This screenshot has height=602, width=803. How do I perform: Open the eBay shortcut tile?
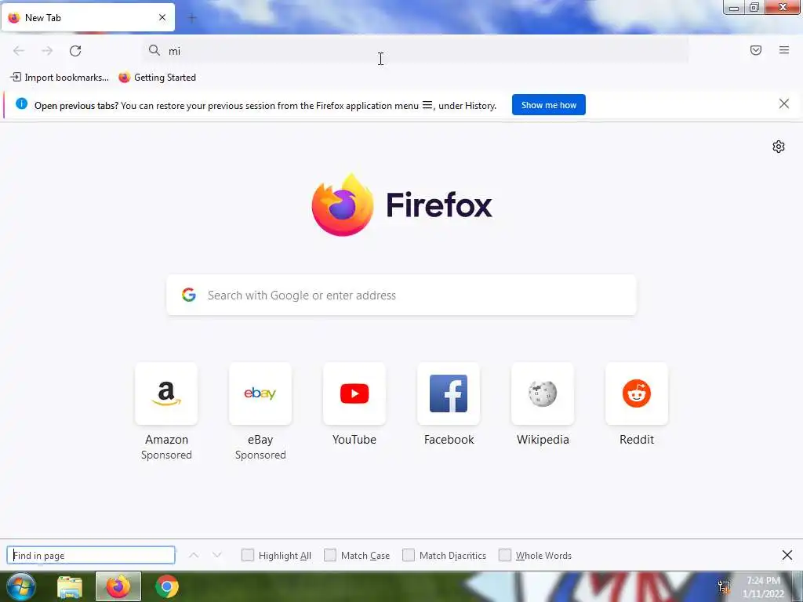pyautogui.click(x=260, y=393)
